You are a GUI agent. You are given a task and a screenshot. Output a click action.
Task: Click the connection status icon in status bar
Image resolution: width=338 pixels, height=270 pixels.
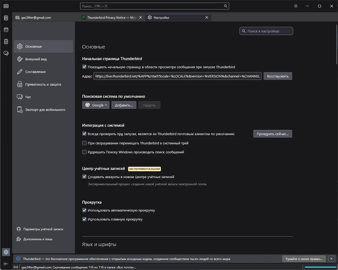pos(16,267)
